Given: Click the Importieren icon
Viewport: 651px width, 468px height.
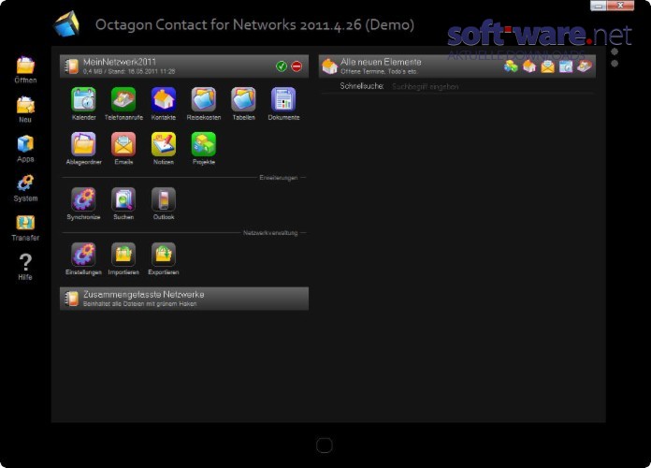Looking at the screenshot, I should coord(123,255).
